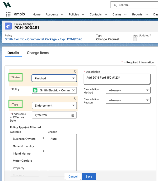Screen dimensions: 158x181
Task: Move selection to the Chosen list arrow
Action: click(x=43, y=138)
